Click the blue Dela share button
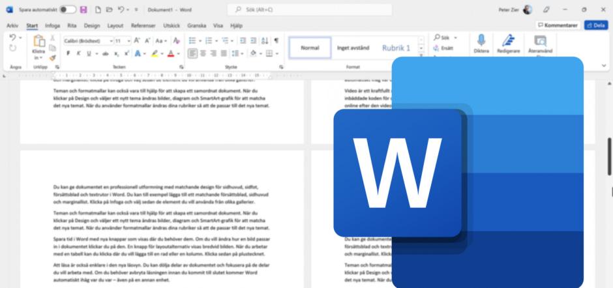This screenshot has height=288, width=613. [x=596, y=25]
